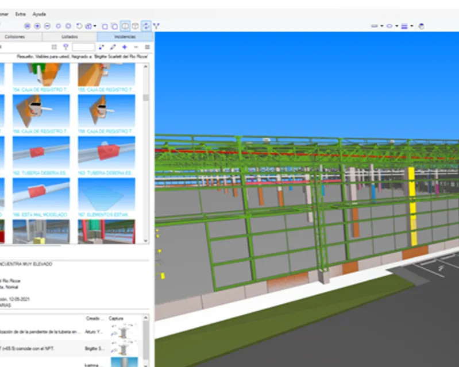
Task: Toggle the section view toolbar button
Action: (125, 26)
